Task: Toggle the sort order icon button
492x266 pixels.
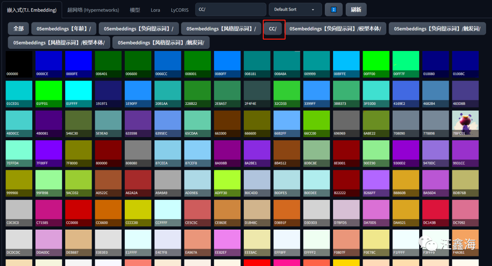Action: click(x=333, y=10)
